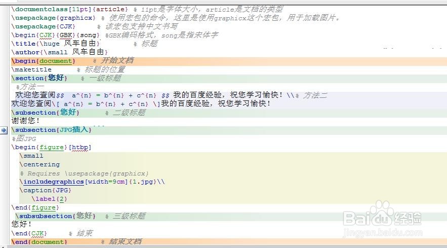Click the %方法一 comment
The width and height of the screenshot is (447, 248).
30,87
